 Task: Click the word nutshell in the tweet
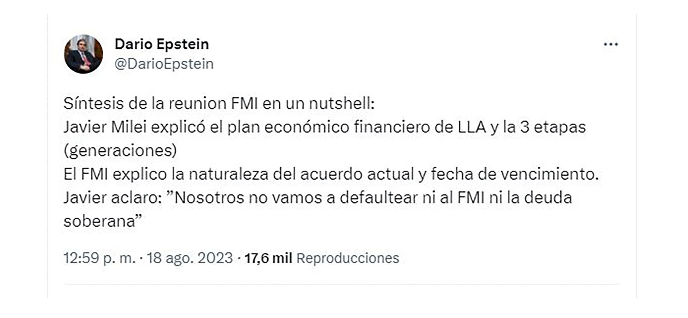341,104
